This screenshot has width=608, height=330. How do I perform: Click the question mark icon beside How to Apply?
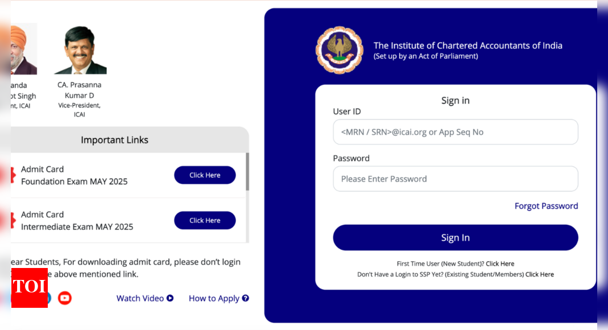tap(246, 298)
